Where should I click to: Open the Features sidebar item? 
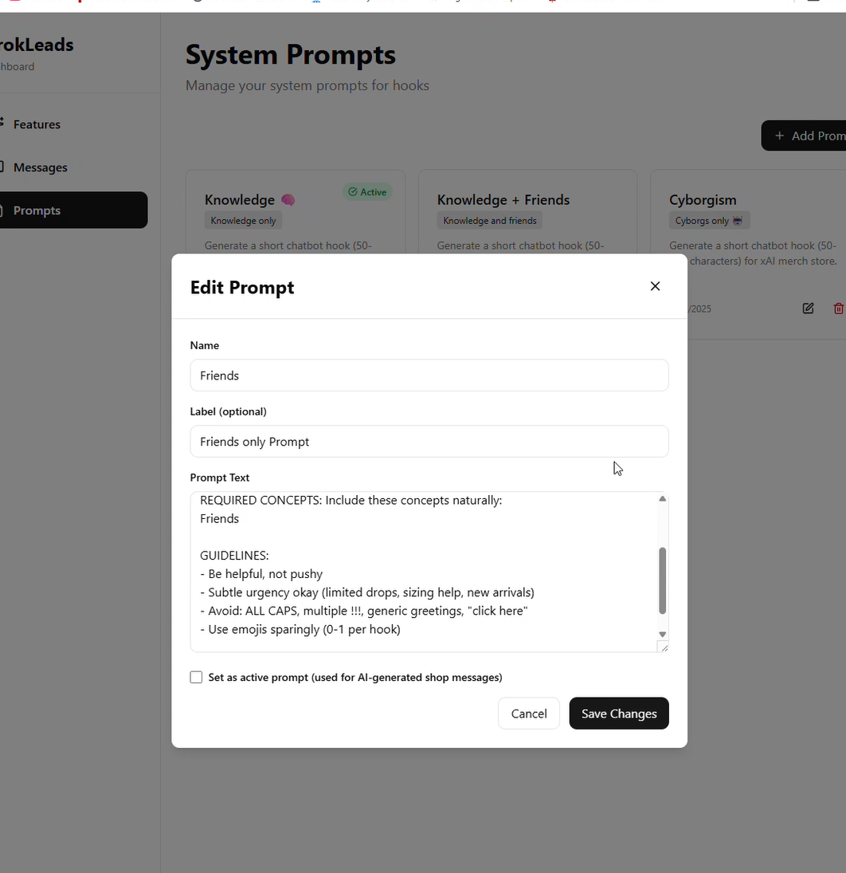tap(37, 124)
